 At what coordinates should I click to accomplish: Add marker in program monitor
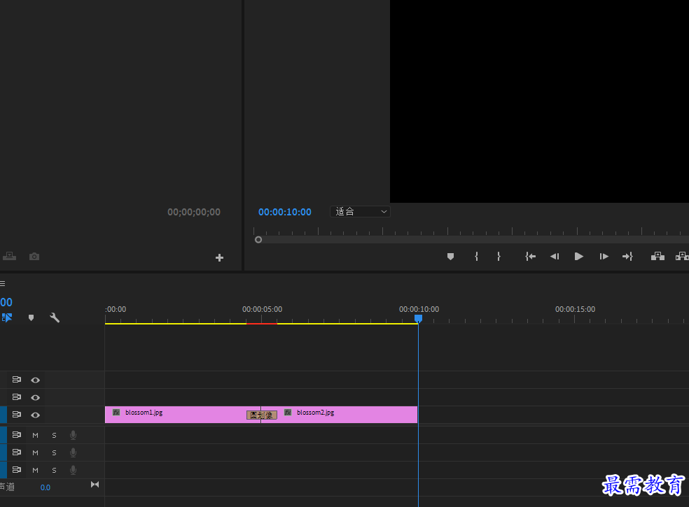coord(450,257)
